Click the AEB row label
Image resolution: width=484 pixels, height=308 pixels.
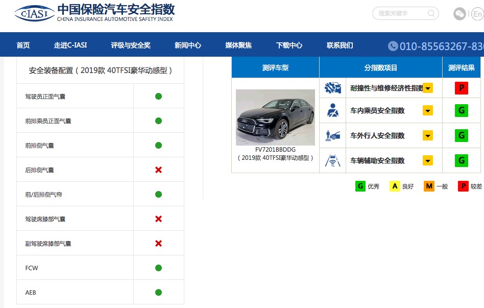pos(31,293)
